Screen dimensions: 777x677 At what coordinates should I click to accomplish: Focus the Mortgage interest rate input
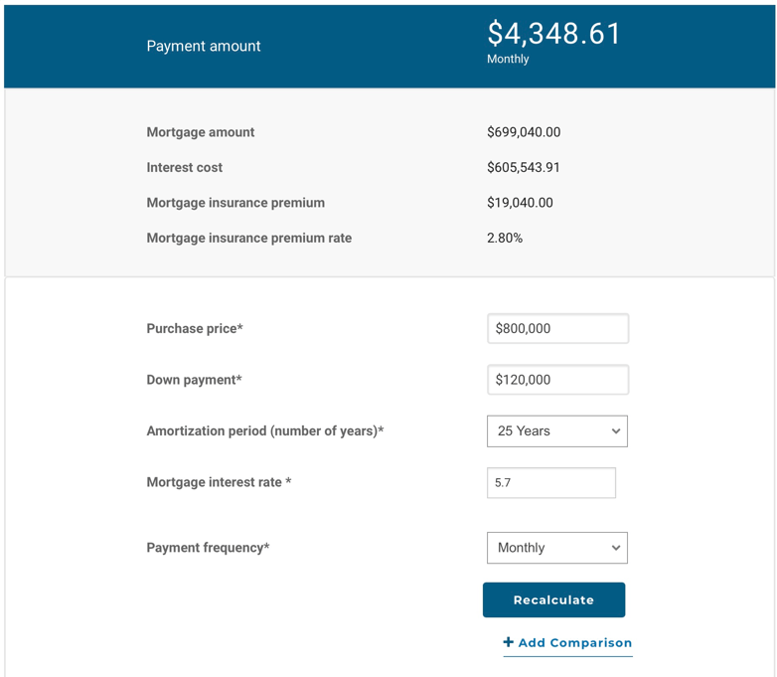pos(550,483)
